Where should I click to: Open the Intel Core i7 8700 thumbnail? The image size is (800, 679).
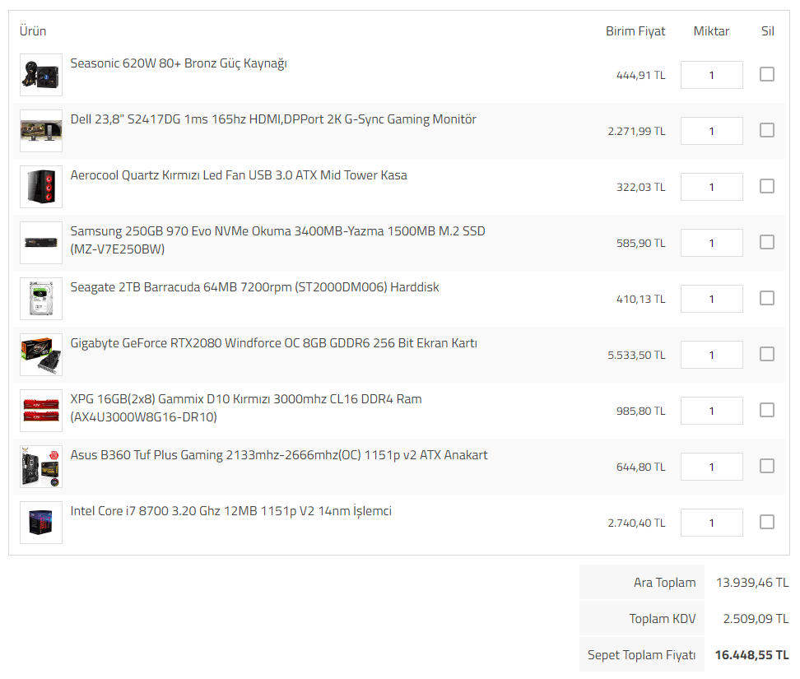(41, 523)
